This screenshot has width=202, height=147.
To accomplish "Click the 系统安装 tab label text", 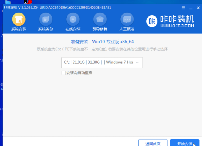I will click(x=19, y=29).
